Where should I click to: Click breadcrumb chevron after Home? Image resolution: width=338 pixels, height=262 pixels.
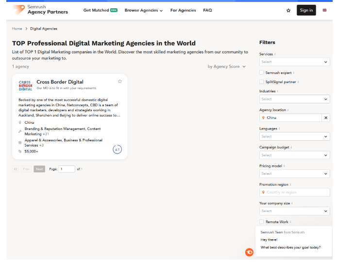(26, 29)
